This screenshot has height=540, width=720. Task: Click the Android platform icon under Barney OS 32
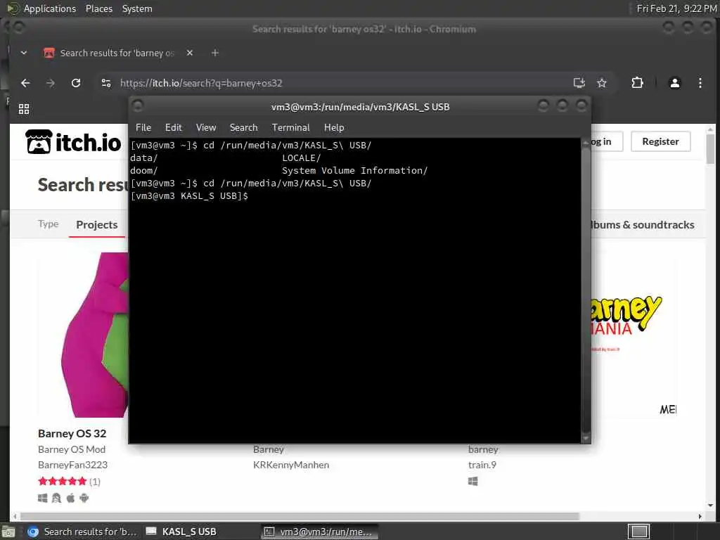pos(84,499)
